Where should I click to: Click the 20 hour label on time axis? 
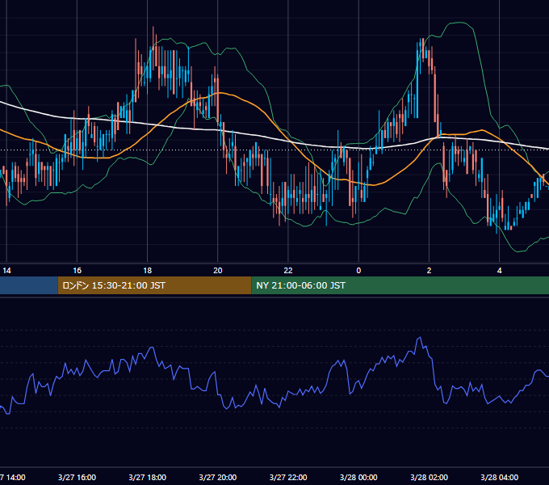218,271
